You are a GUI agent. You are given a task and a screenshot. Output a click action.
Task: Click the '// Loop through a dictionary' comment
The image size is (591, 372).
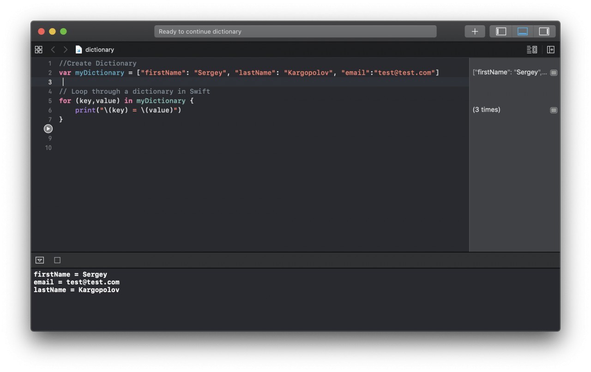click(134, 91)
